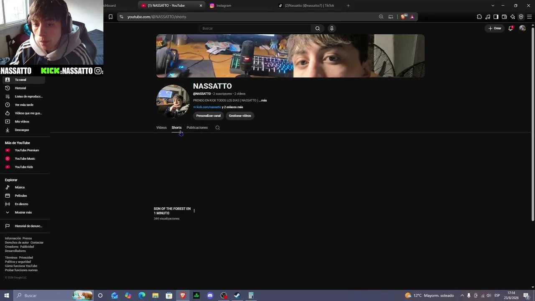This screenshot has height=301, width=535.
Task: Open the volume speaker icon in tray
Action: 489,296
